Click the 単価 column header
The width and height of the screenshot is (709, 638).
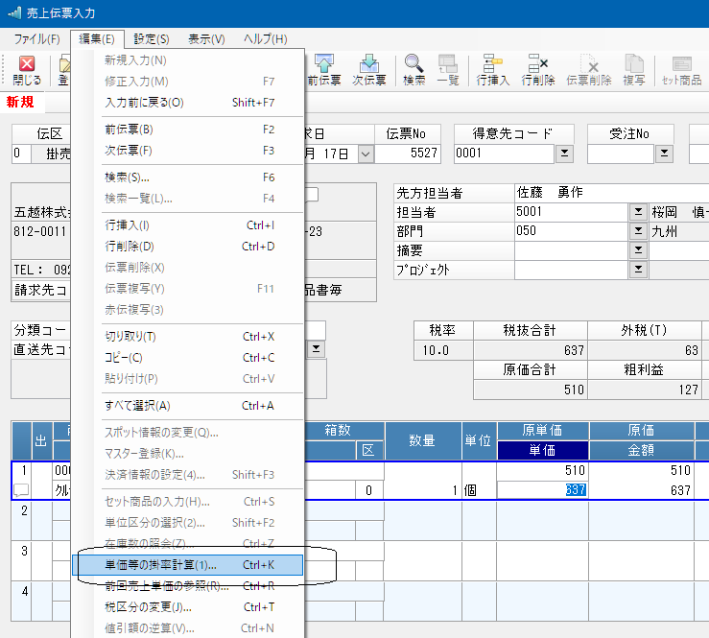coord(542,450)
